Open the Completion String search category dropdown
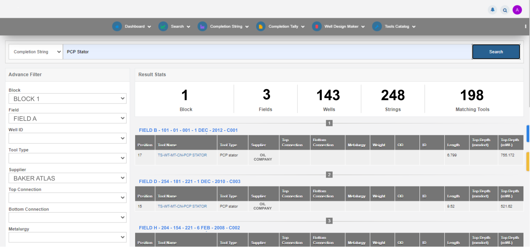The height and width of the screenshot is (247, 530). pos(36,52)
